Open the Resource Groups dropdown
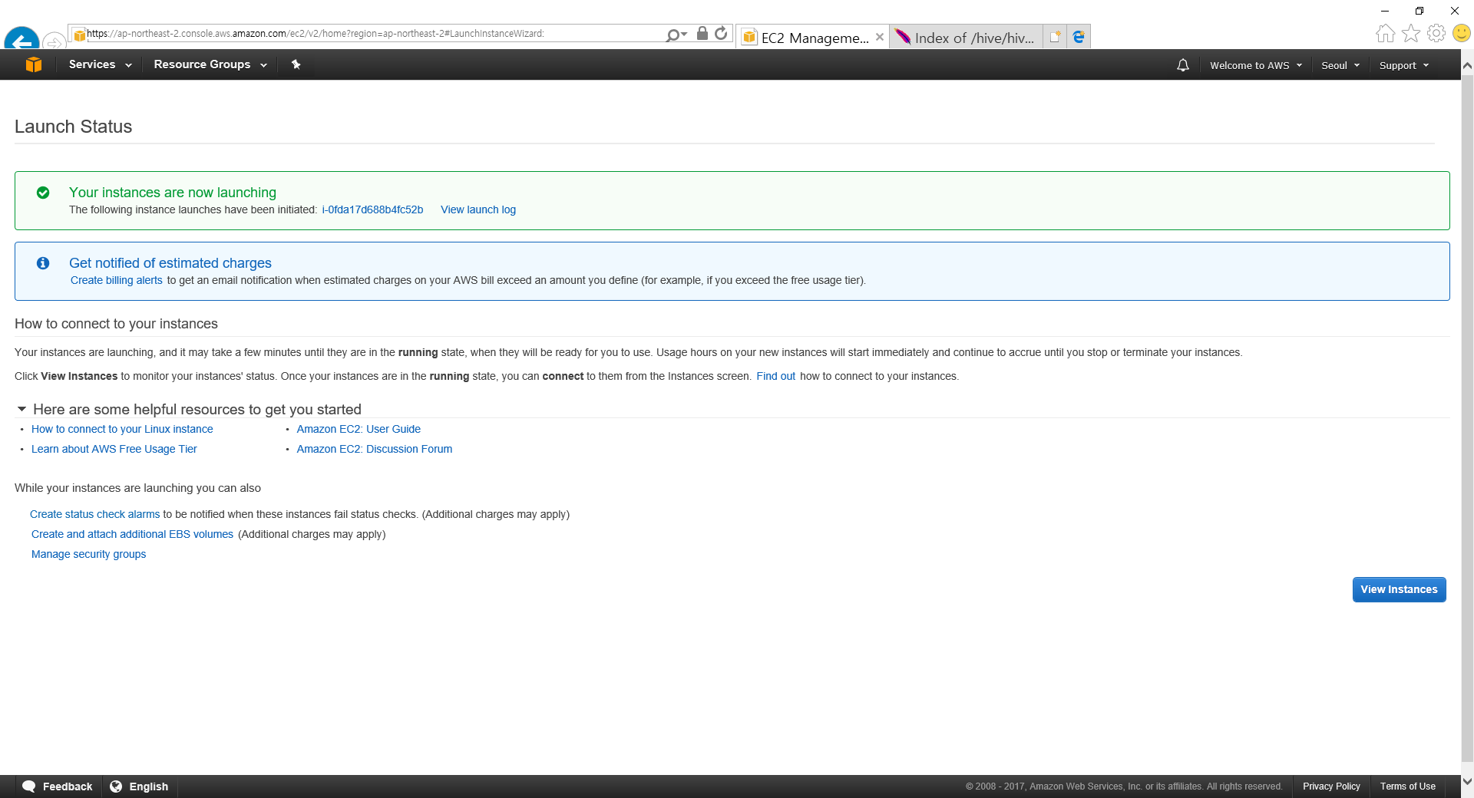Viewport: 1474px width, 798px height. click(x=210, y=64)
